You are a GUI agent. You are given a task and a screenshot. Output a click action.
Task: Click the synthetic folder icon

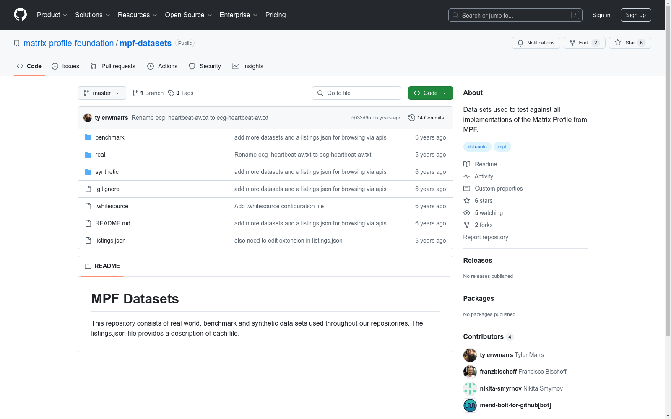pos(88,172)
